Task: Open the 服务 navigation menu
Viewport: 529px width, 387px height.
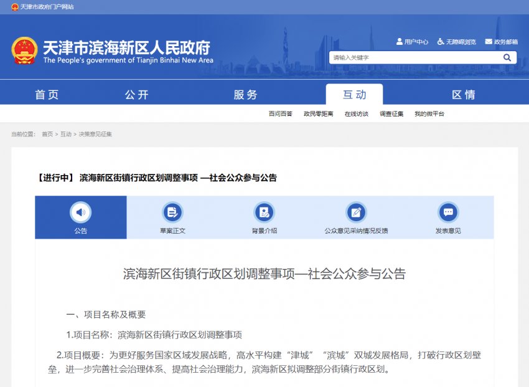Action: coord(245,94)
